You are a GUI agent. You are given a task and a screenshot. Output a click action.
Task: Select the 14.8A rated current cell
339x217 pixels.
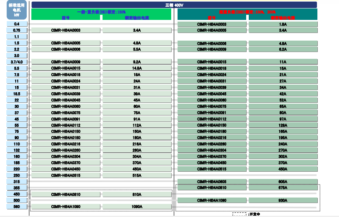tap(137, 68)
